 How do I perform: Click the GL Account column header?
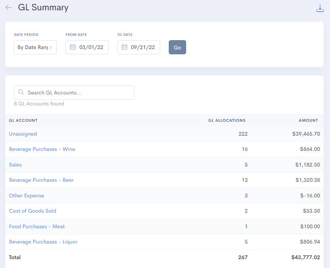coord(23,120)
